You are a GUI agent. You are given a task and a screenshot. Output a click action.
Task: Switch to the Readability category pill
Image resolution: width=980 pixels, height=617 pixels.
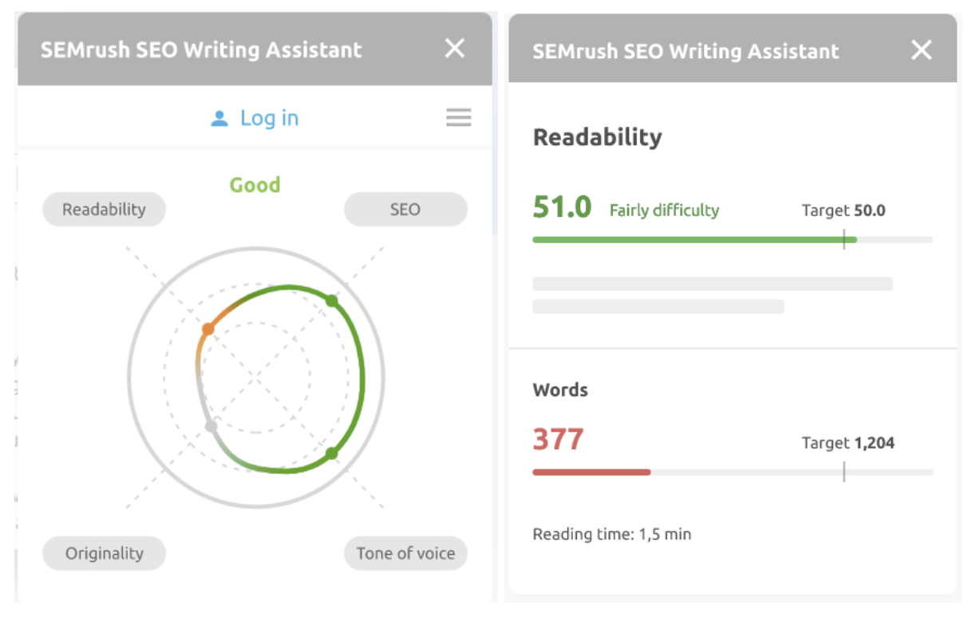[104, 209]
